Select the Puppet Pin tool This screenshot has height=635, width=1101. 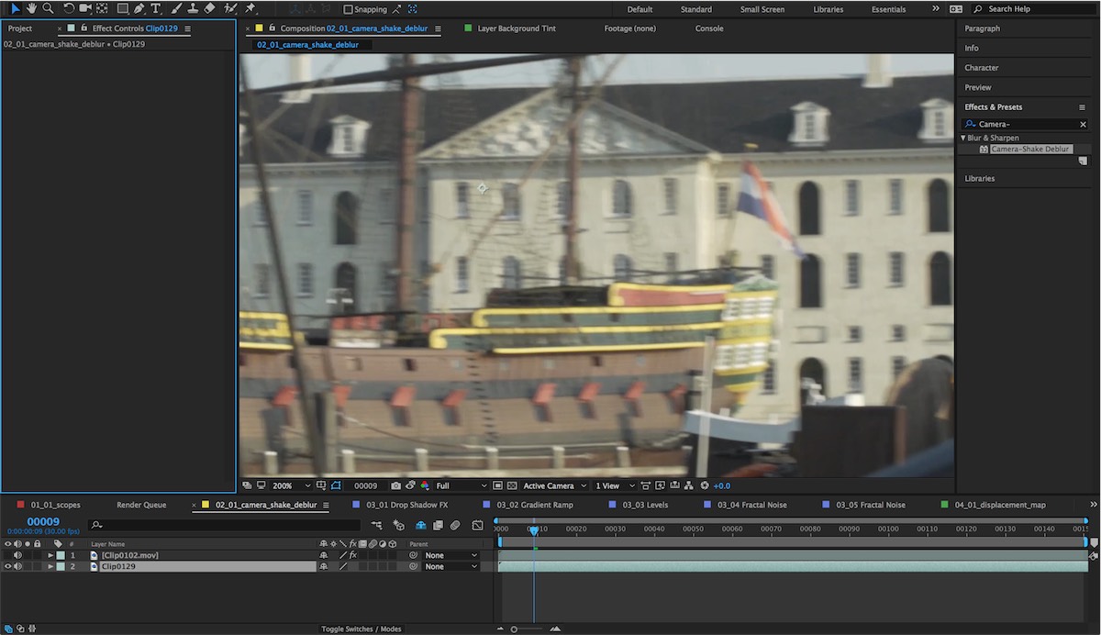250,8
